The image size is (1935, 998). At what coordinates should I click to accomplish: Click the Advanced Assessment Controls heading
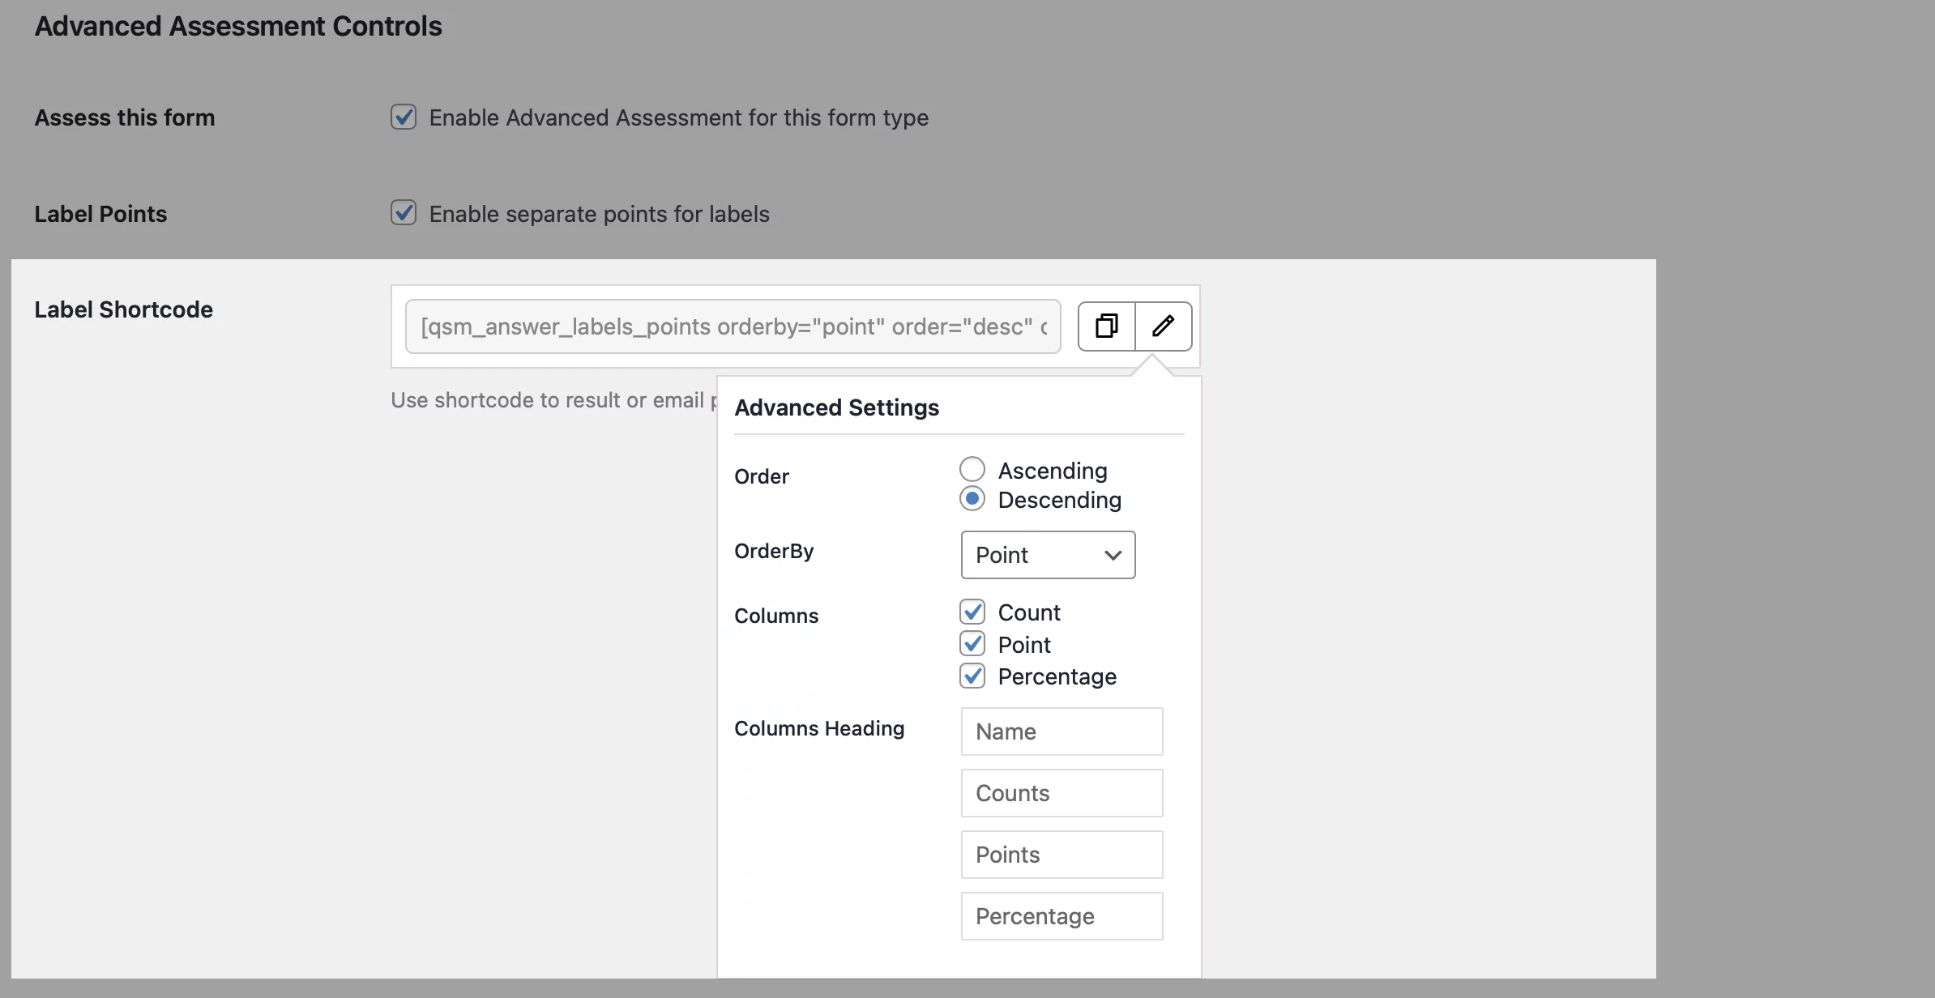(x=238, y=26)
